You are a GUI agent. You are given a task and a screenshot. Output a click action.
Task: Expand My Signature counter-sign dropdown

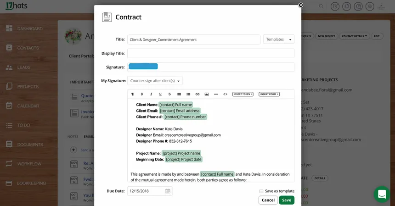click(155, 81)
